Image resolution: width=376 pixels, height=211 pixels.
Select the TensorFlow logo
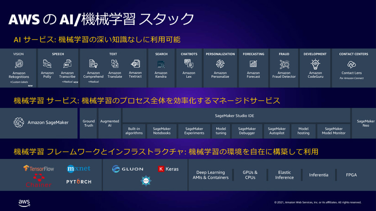39,168
